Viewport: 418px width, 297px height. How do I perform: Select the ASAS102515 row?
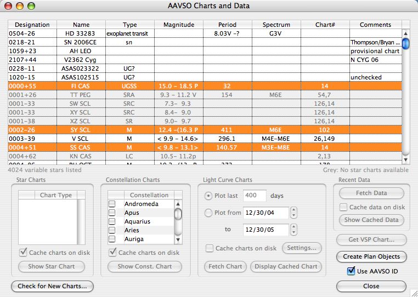pos(205,77)
